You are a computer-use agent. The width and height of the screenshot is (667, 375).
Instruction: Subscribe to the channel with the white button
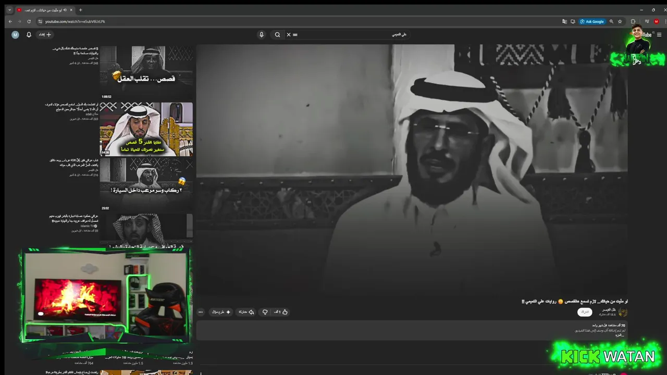[585, 312]
